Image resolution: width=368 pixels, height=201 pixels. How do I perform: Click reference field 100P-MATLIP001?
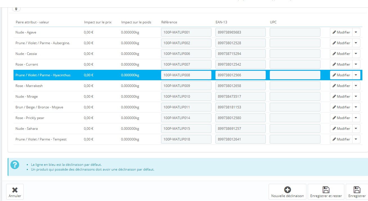pos(186,32)
